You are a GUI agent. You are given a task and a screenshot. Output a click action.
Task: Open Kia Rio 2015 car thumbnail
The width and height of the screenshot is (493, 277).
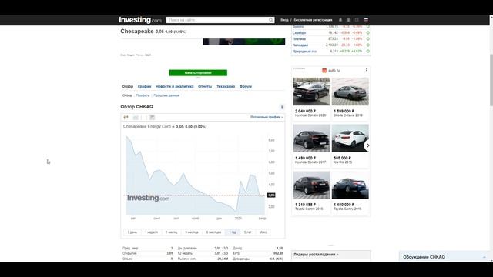pyautogui.click(x=350, y=138)
